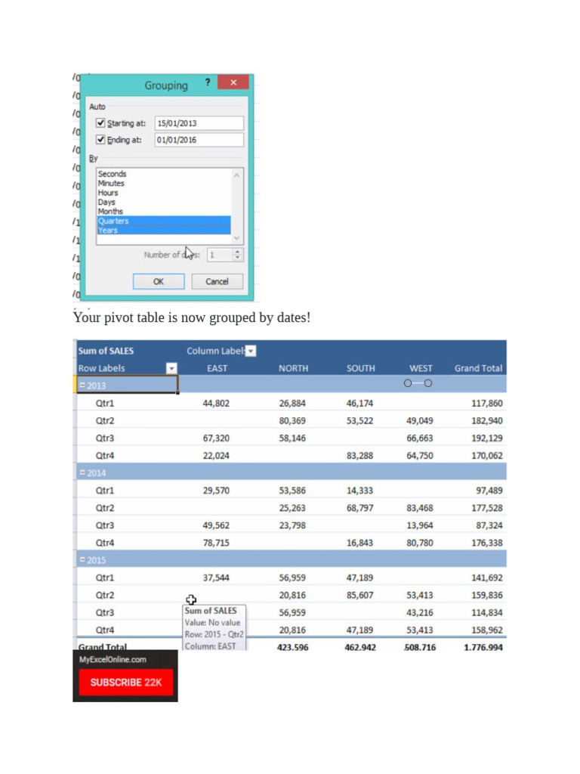The height and width of the screenshot is (774, 580).
Task: Select Hours in the By list
Action: pos(108,193)
